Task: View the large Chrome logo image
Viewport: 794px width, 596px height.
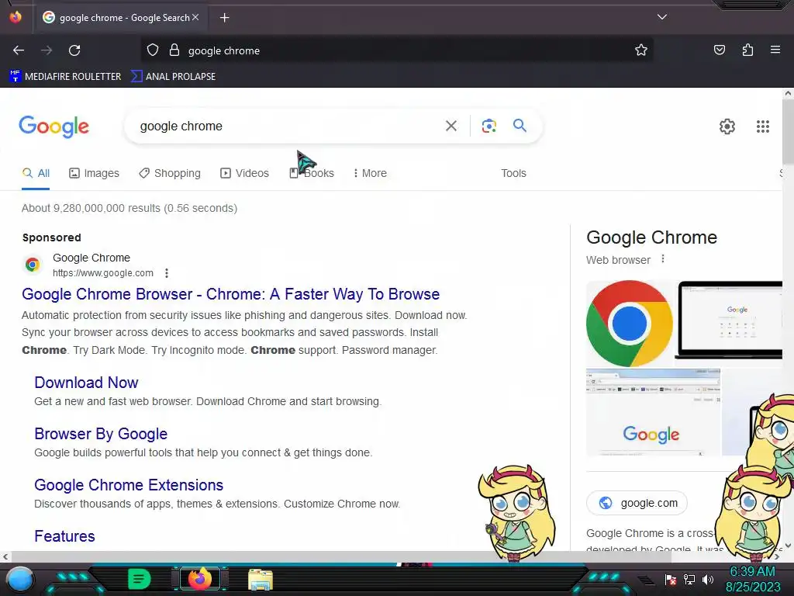Action: tap(630, 324)
